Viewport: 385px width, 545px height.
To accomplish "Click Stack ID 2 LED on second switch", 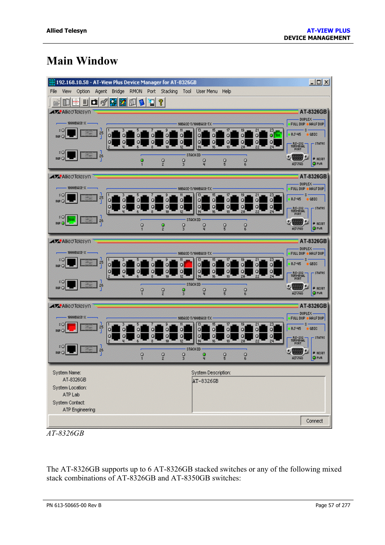I will [x=163, y=225].
